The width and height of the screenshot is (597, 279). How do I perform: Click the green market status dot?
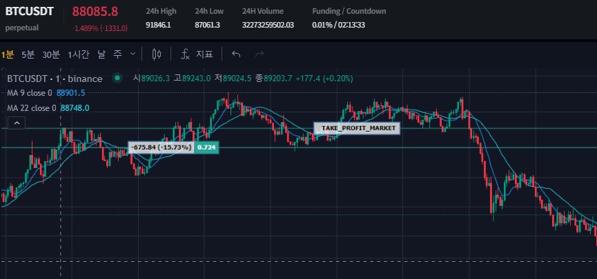[117, 79]
